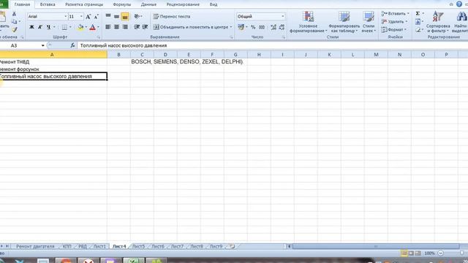Switch to the Вставка ribbon tab
Screen dimensions: 468x263
(48, 4)
